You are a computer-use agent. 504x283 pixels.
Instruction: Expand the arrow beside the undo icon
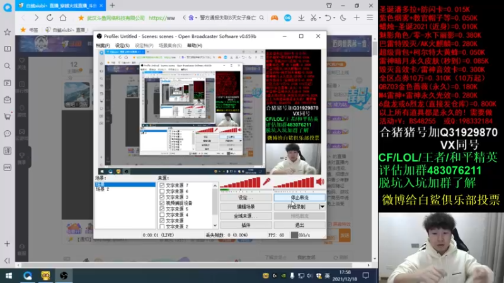(334, 18)
